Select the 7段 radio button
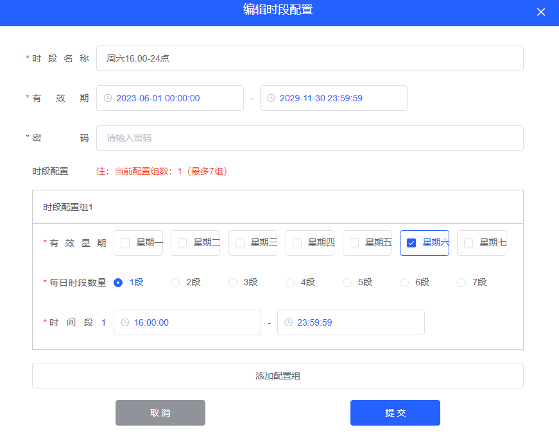This screenshot has height=441, width=559. [461, 283]
